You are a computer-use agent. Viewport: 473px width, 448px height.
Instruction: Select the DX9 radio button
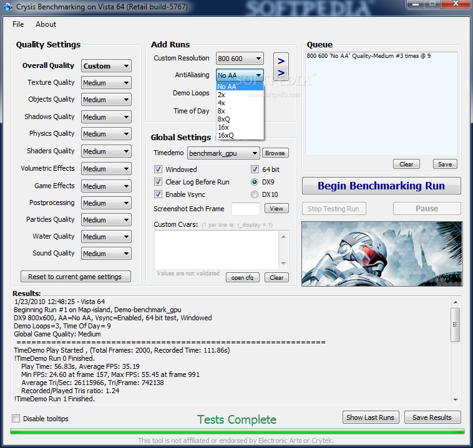[255, 182]
